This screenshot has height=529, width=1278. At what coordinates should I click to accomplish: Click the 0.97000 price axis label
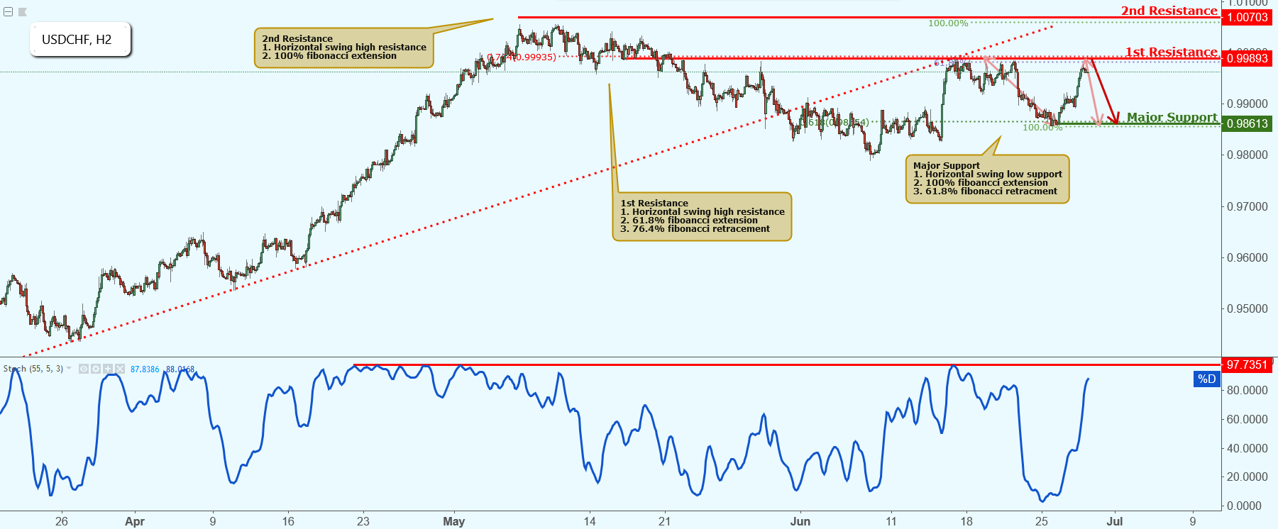point(1247,206)
